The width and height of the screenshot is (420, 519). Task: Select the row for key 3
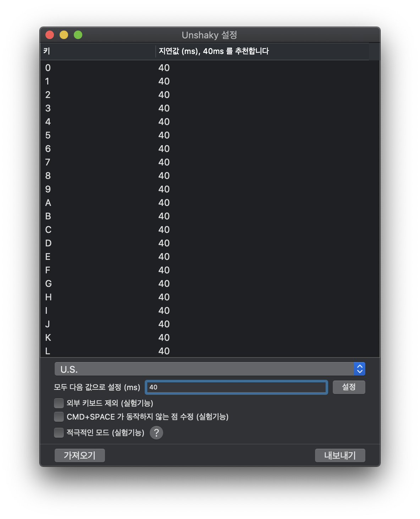[210, 108]
